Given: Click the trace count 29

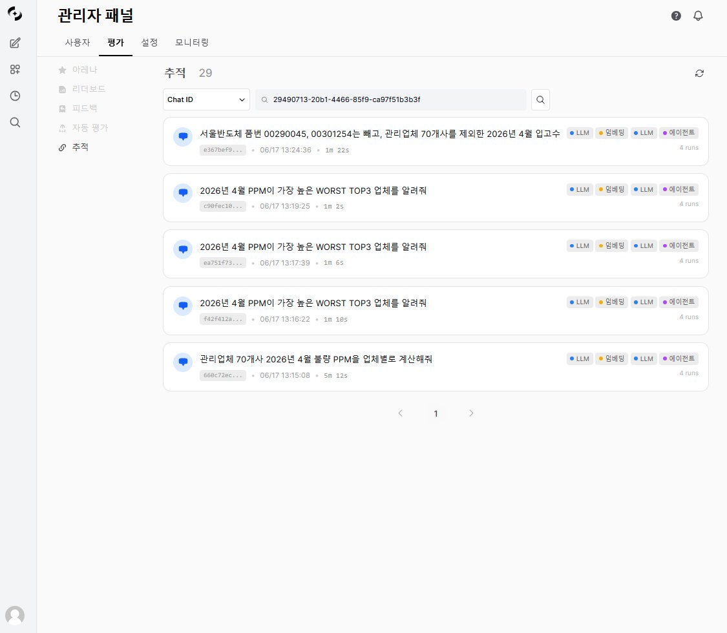Looking at the screenshot, I should [205, 73].
